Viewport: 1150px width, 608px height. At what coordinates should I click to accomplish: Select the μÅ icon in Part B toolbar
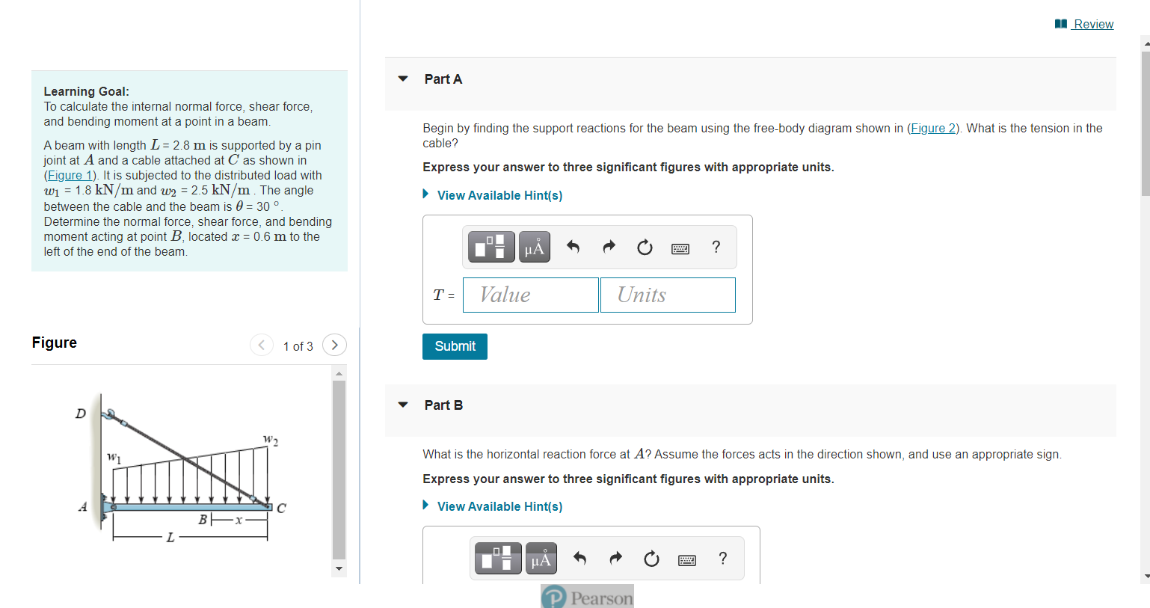coord(540,558)
